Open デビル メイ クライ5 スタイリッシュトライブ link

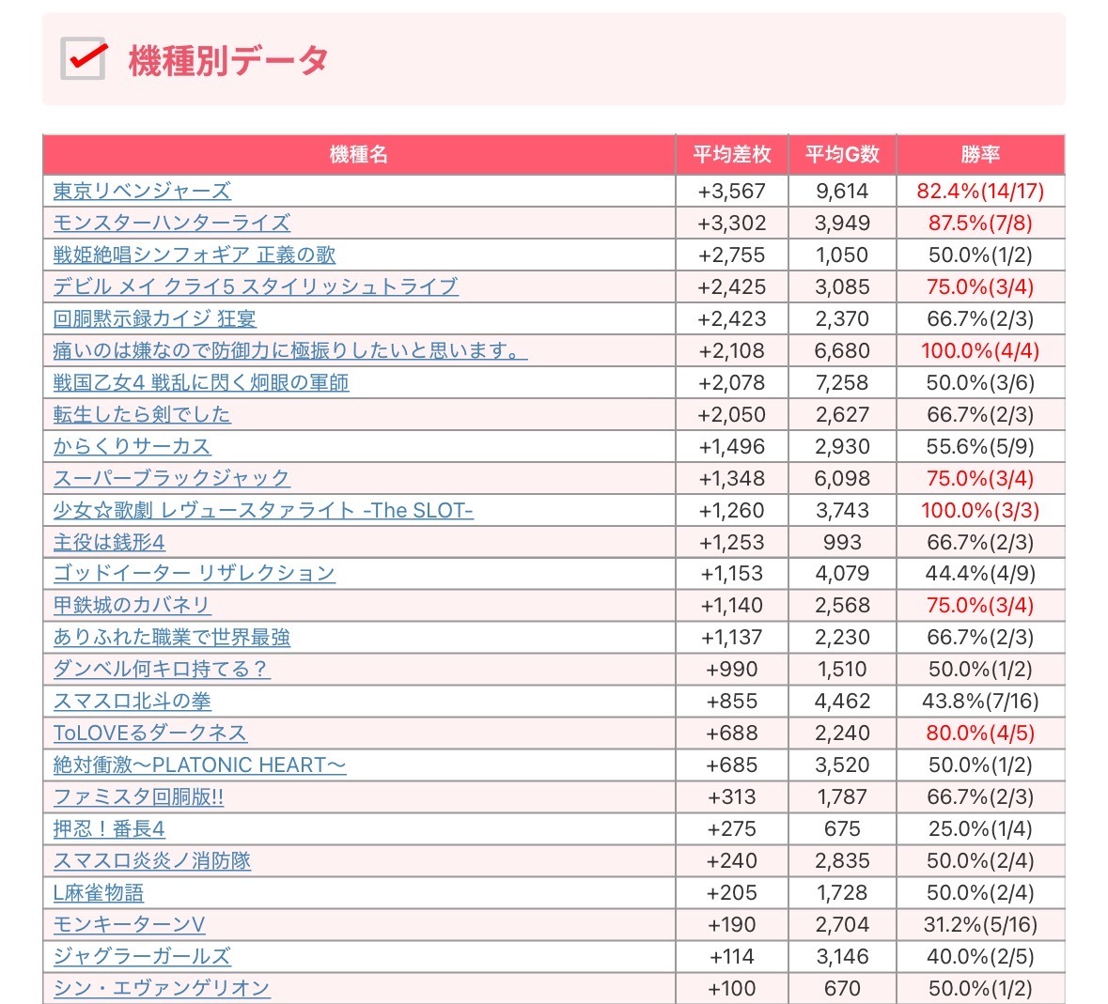tap(256, 286)
